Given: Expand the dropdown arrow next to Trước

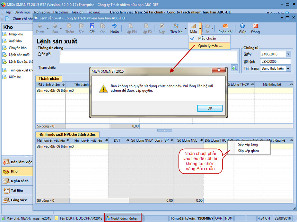Looking at the screenshot, I should tap(48, 29).
